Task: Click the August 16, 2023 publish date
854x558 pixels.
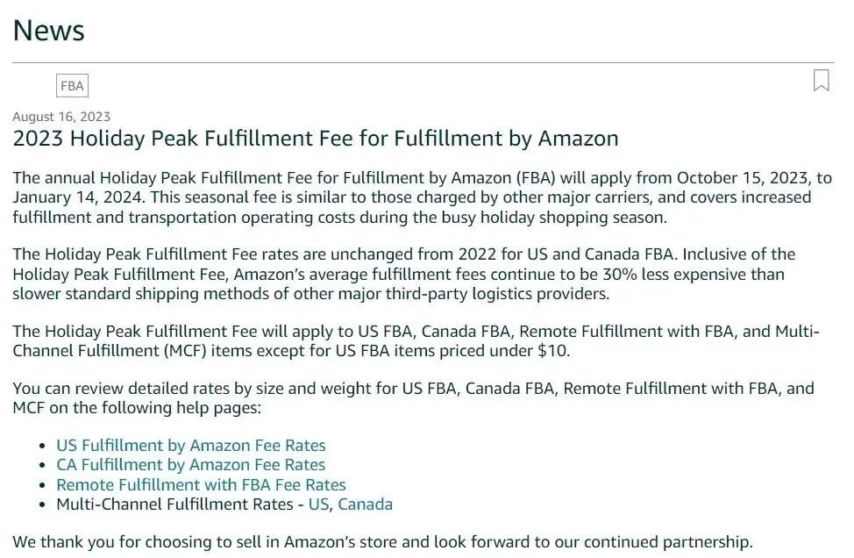Action: (x=61, y=117)
